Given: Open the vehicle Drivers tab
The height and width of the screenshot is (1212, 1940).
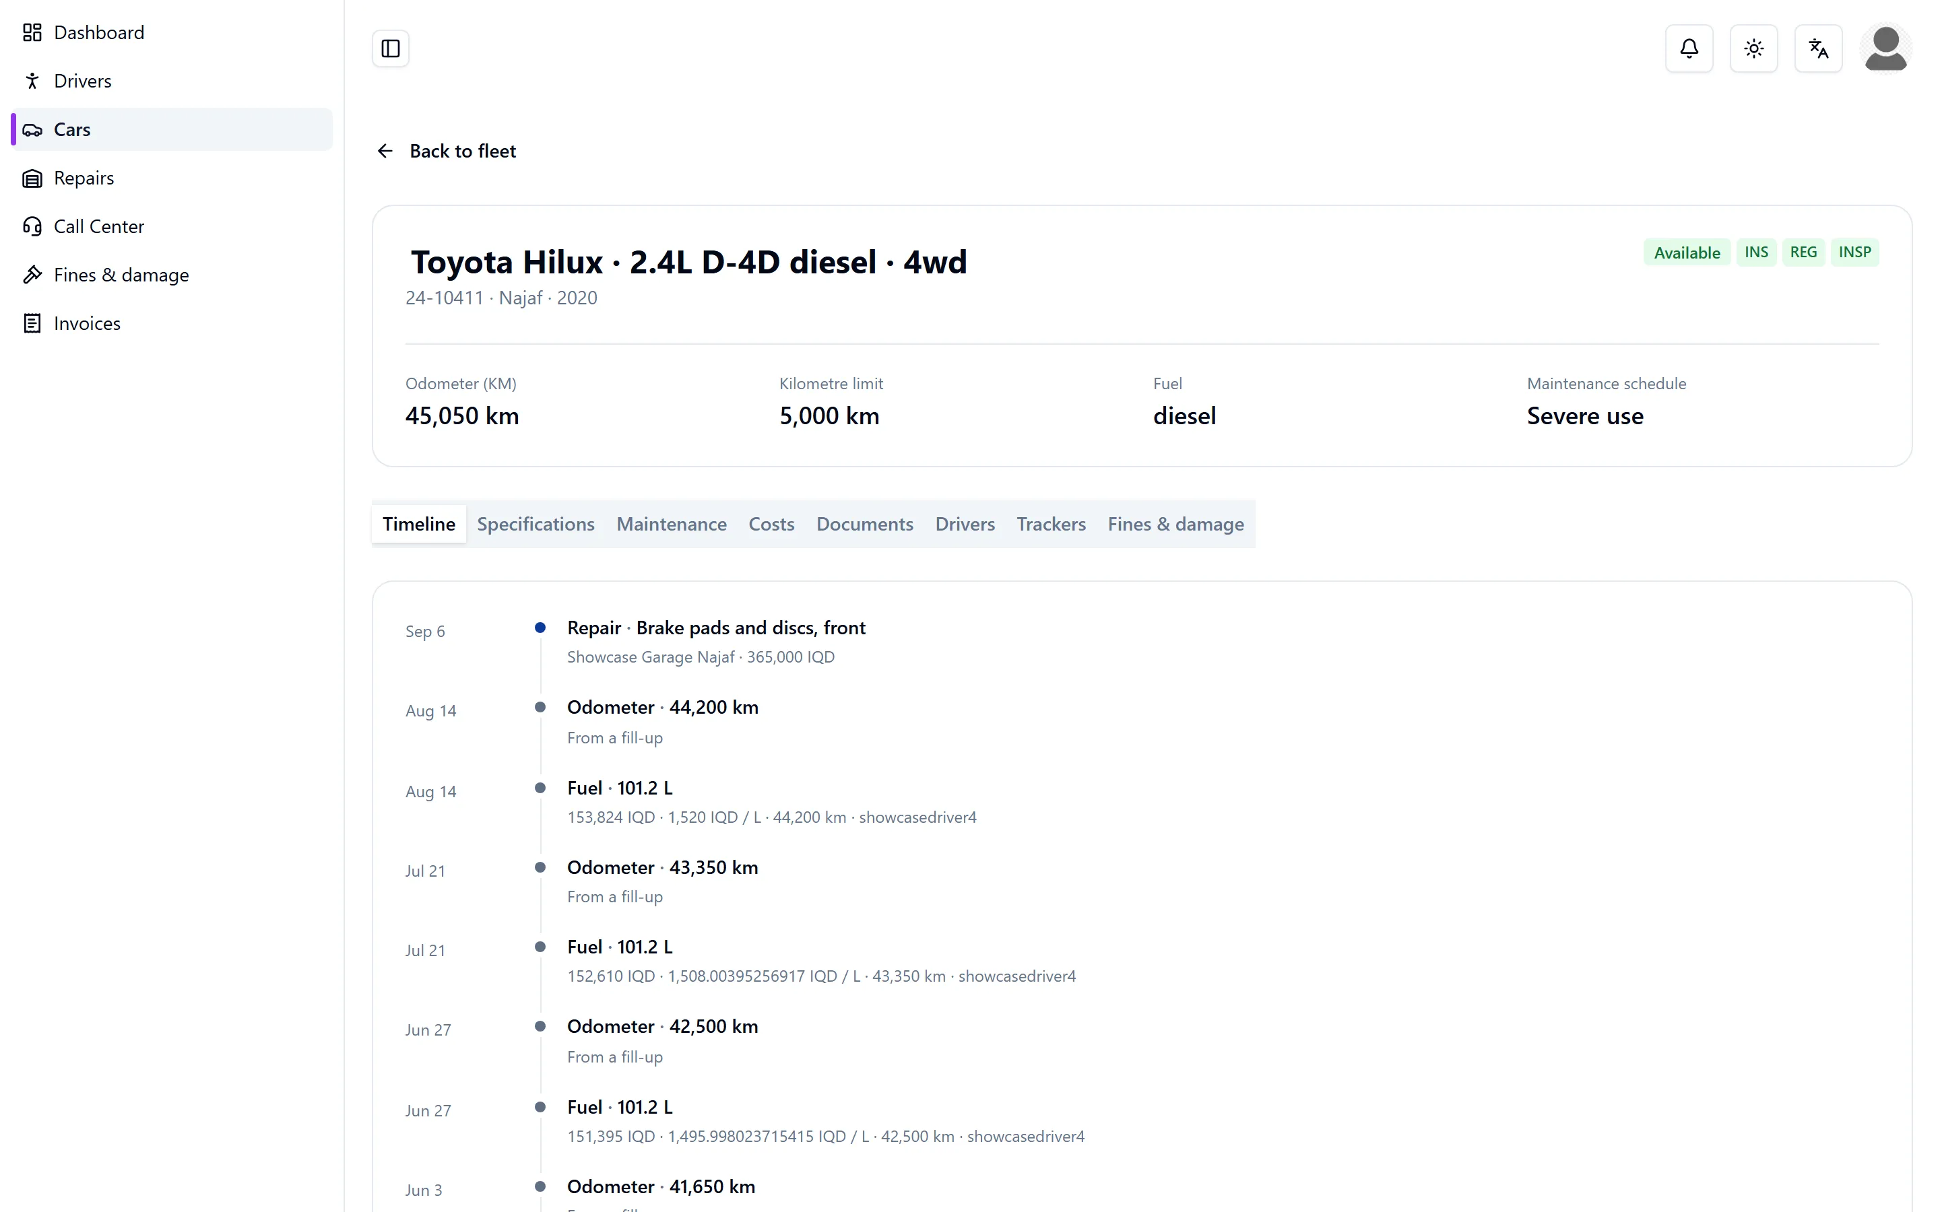Looking at the screenshot, I should [965, 525].
